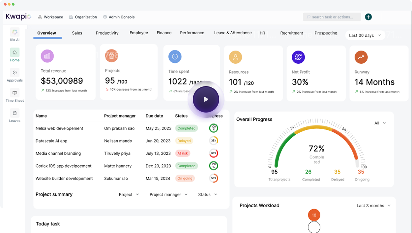412x233 pixels.
Task: Click the Projects briefcase icon
Action: tap(111, 56)
